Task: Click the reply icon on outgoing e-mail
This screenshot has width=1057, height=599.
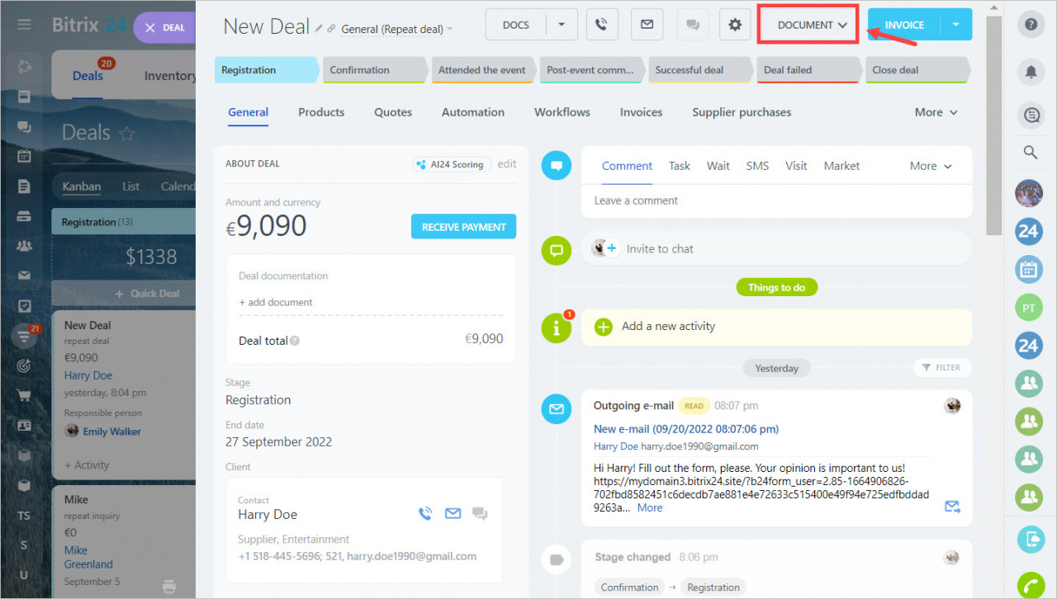Action: 952,507
